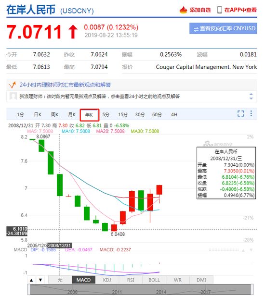Select the 15分 chart tab
This screenshot has width=265, height=296.
[x=123, y=114]
